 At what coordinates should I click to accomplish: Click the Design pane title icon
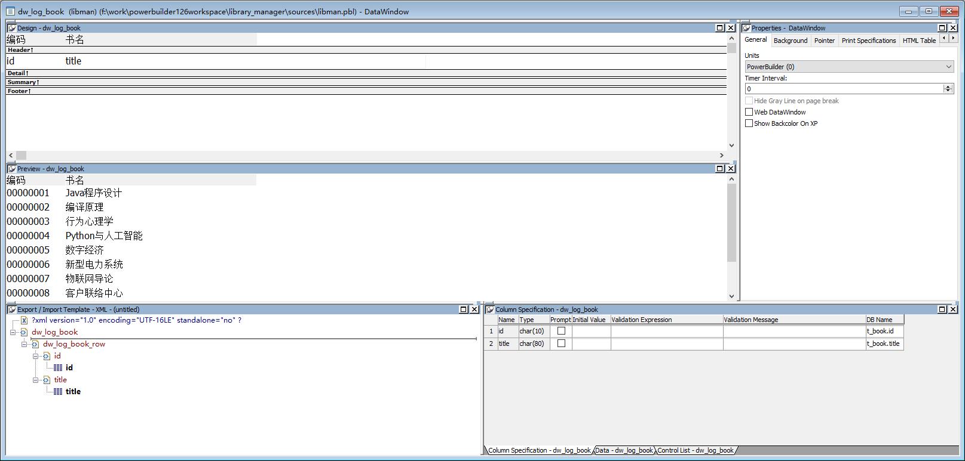(x=11, y=28)
